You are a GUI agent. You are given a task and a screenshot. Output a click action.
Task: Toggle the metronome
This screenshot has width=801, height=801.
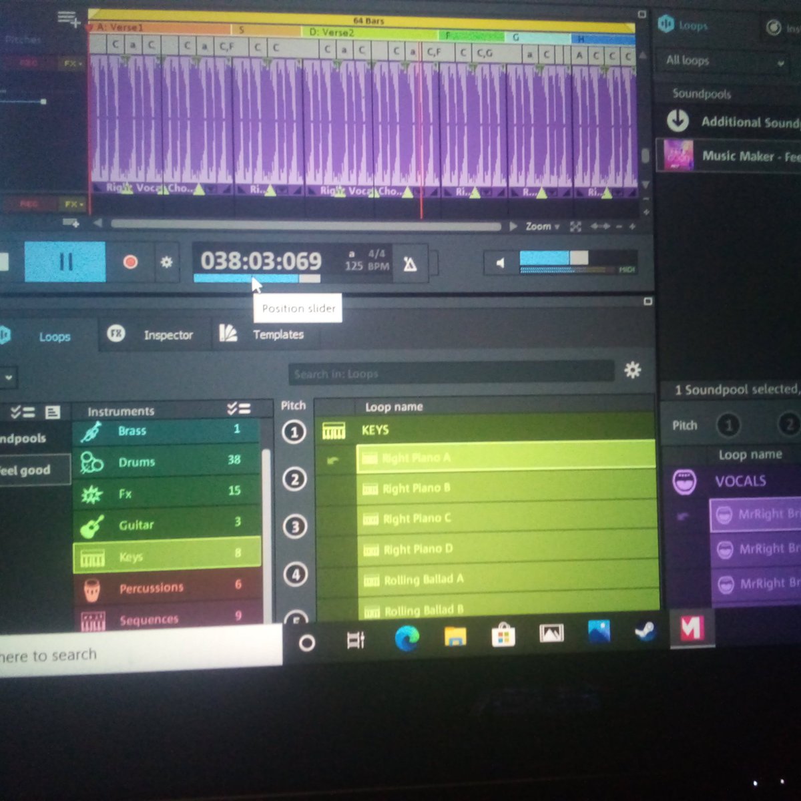(x=410, y=264)
